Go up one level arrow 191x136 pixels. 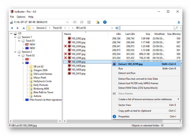click(x=24, y=28)
